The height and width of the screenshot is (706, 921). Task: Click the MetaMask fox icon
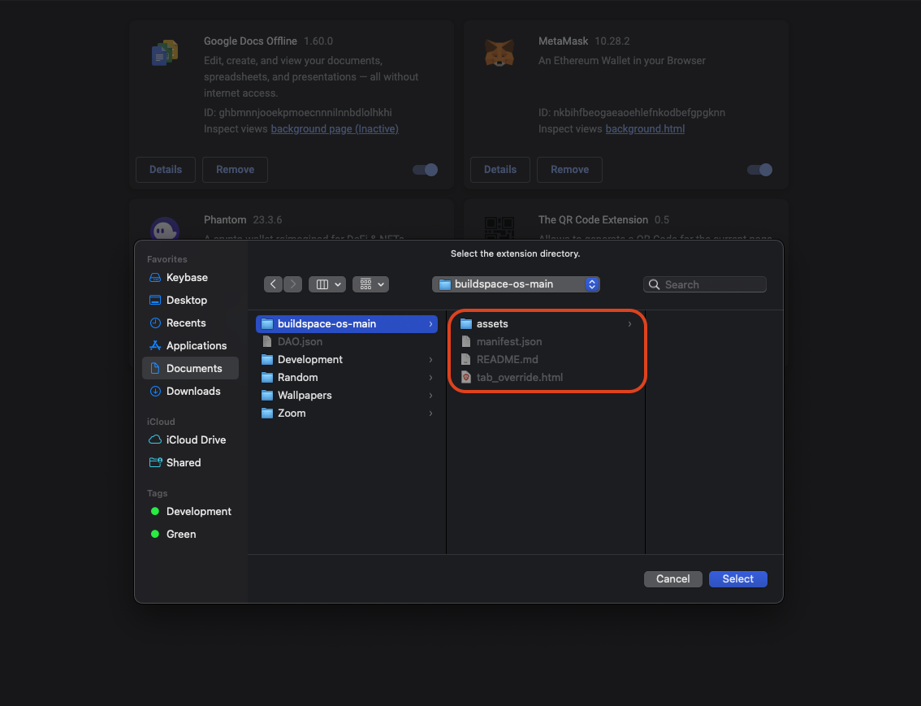coord(499,53)
